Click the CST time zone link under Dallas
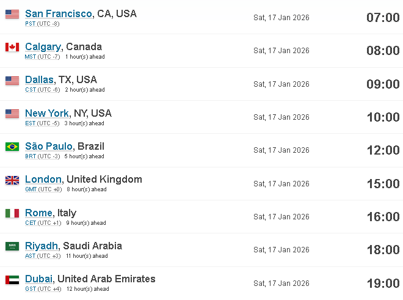 tap(31, 90)
